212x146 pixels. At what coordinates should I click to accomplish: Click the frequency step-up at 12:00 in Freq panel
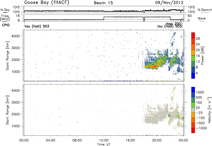tap(104, 18)
